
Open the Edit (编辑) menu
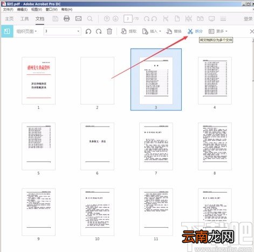22,9
